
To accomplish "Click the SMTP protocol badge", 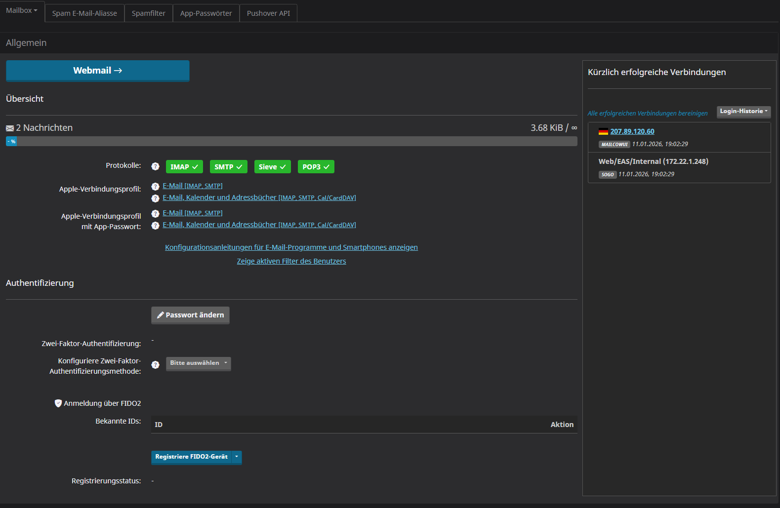I will click(228, 167).
